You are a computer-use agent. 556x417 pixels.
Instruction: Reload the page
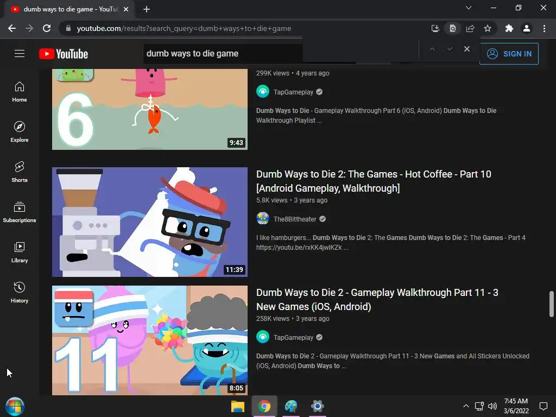click(47, 28)
